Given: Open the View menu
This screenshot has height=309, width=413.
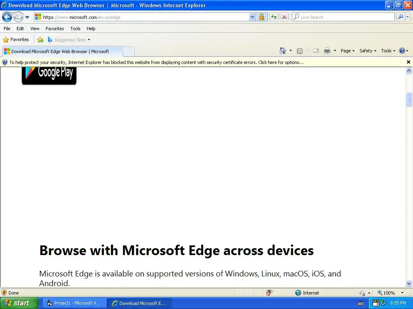Looking at the screenshot, I should [35, 29].
